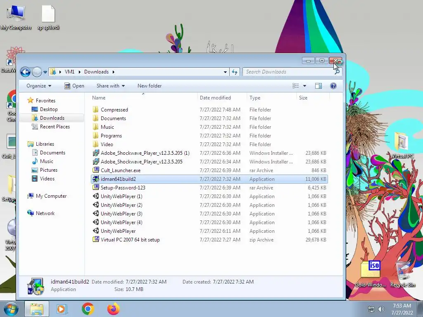Screen dimensions: 423x317
Task: Open the Windows Start menu
Action: (x=11, y=309)
